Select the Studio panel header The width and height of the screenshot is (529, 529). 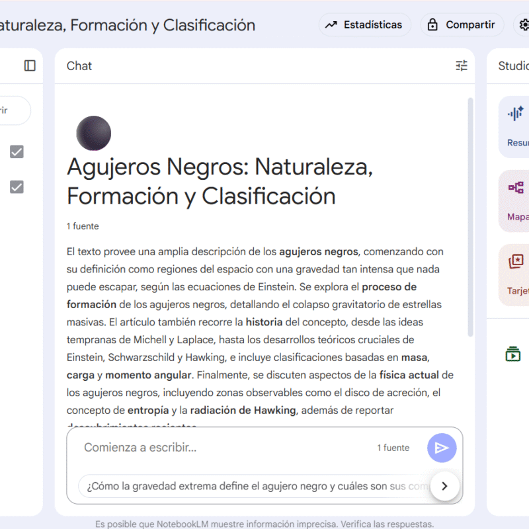513,65
